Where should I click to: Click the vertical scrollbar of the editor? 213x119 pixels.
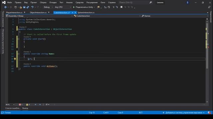207,46
